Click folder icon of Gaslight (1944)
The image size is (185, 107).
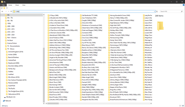click(x=81, y=85)
